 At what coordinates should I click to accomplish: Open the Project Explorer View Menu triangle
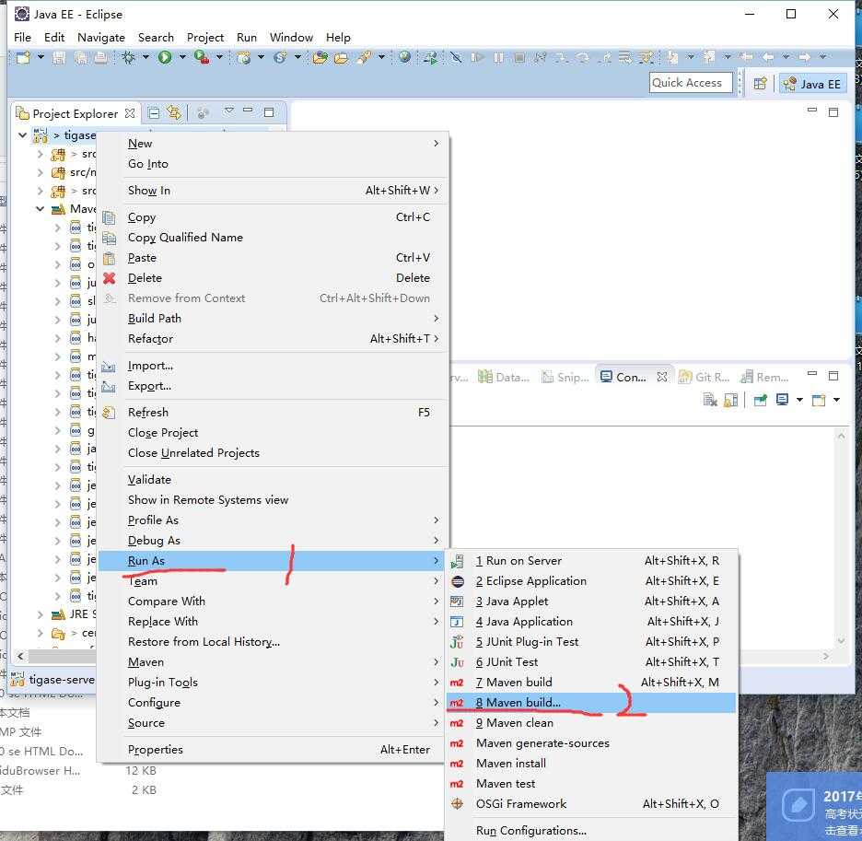(x=229, y=111)
